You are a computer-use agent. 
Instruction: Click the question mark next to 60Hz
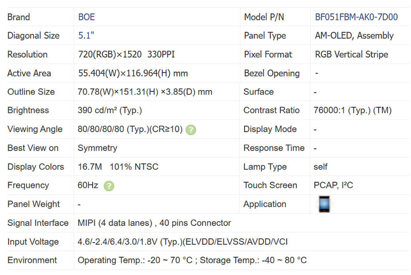[x=109, y=186]
